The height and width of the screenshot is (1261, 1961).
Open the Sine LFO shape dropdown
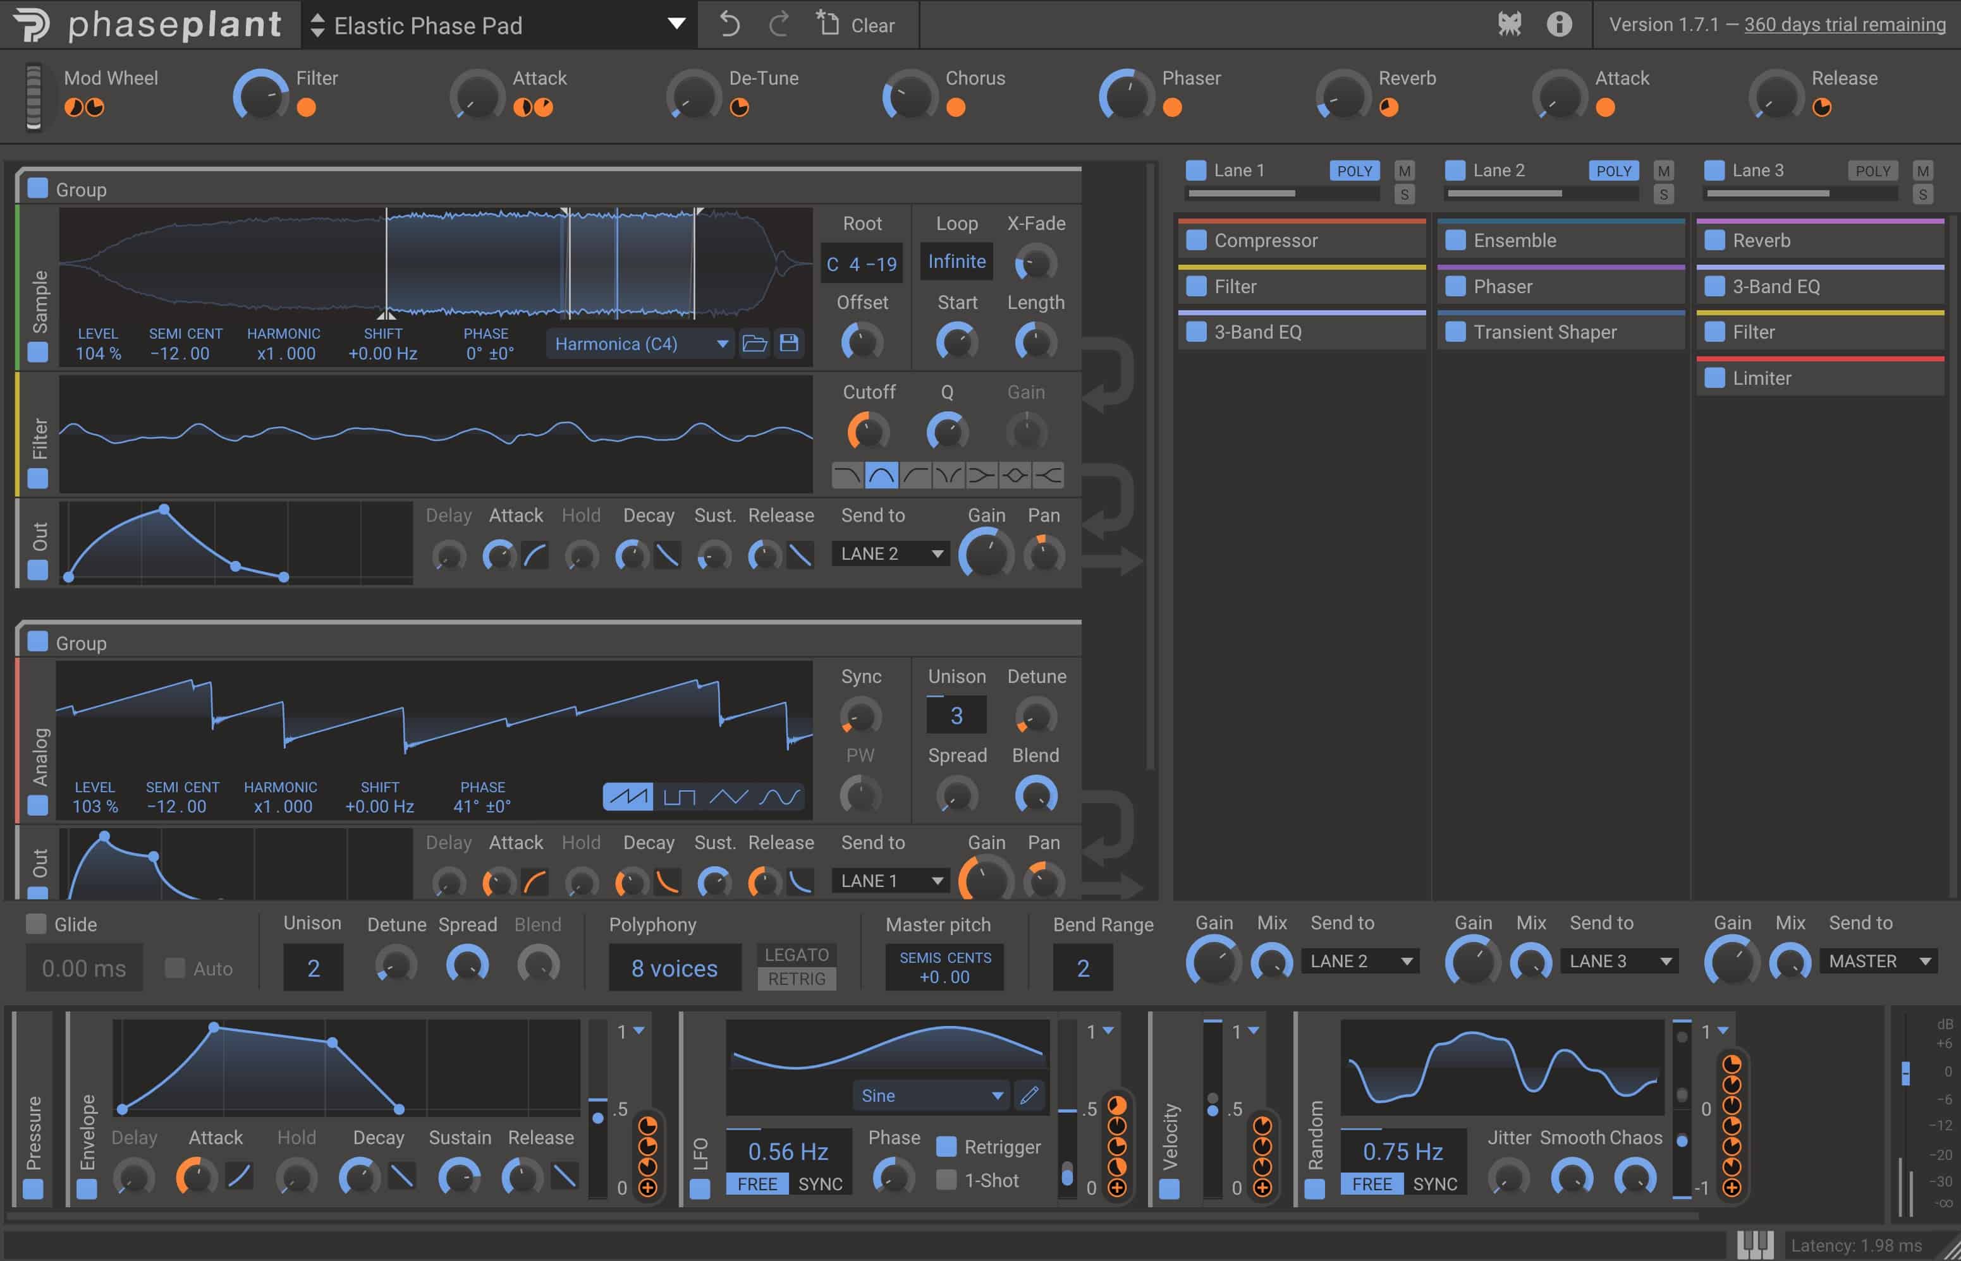tap(931, 1095)
